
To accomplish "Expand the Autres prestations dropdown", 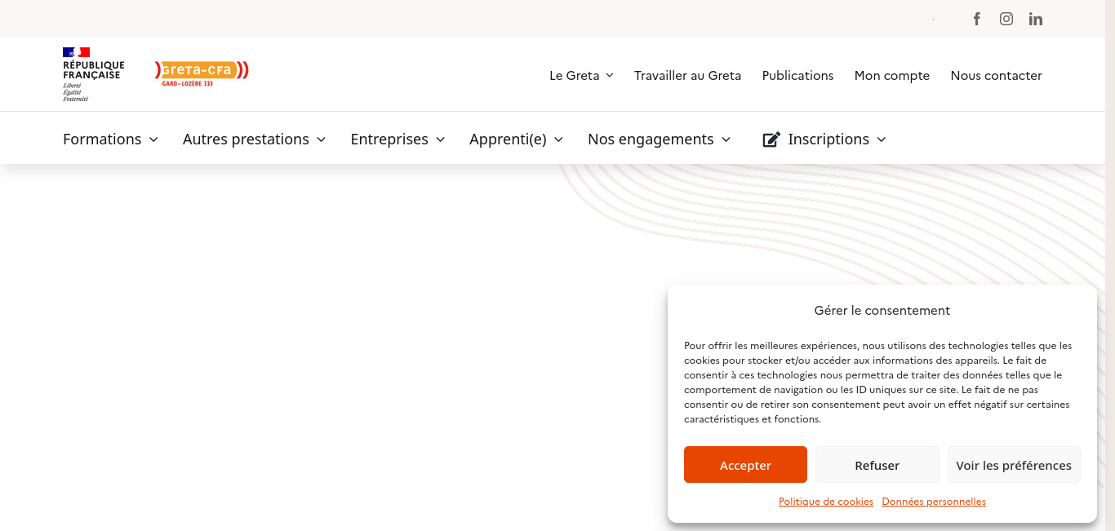I will tap(254, 139).
